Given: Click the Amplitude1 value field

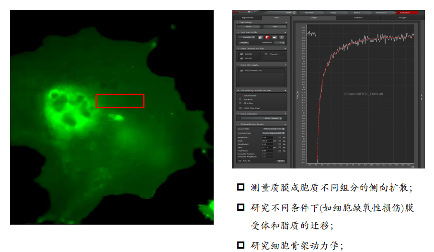Looking at the screenshot, I should (x=267, y=137).
